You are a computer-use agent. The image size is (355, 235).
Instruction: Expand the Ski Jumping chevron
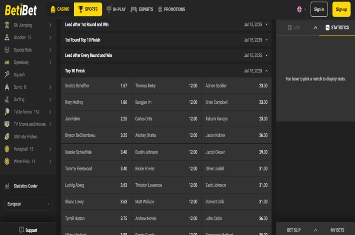[x=50, y=25]
